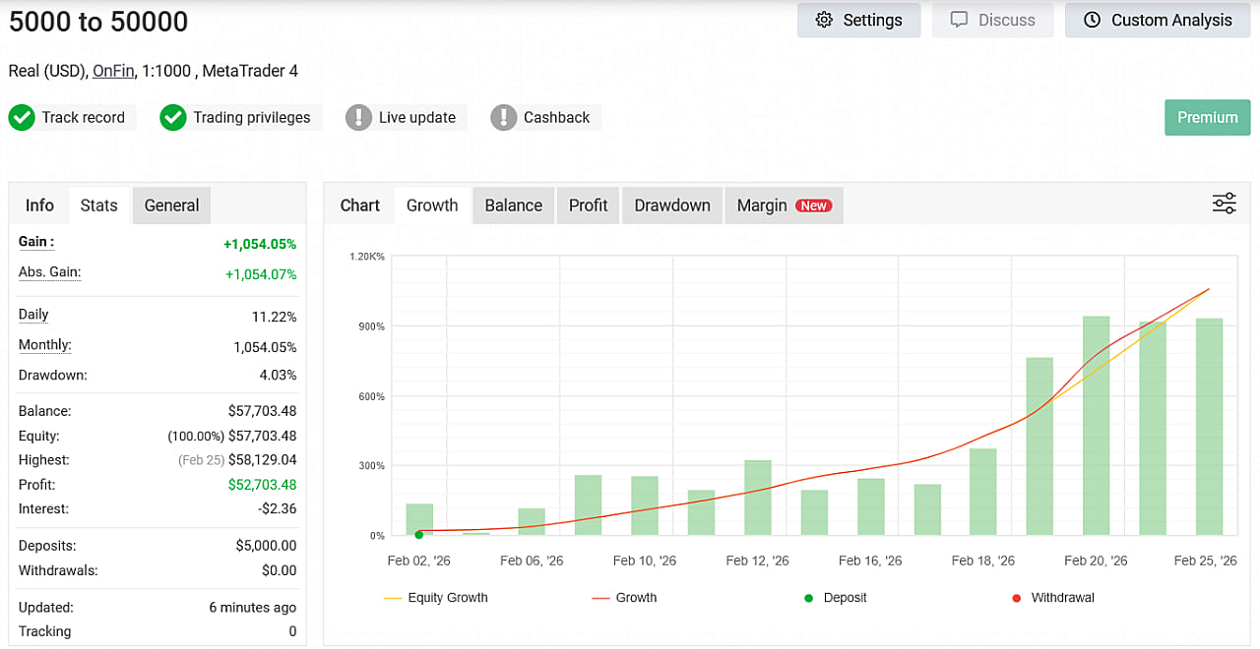1260x649 pixels.
Task: Click the green Premium button
Action: (x=1207, y=118)
